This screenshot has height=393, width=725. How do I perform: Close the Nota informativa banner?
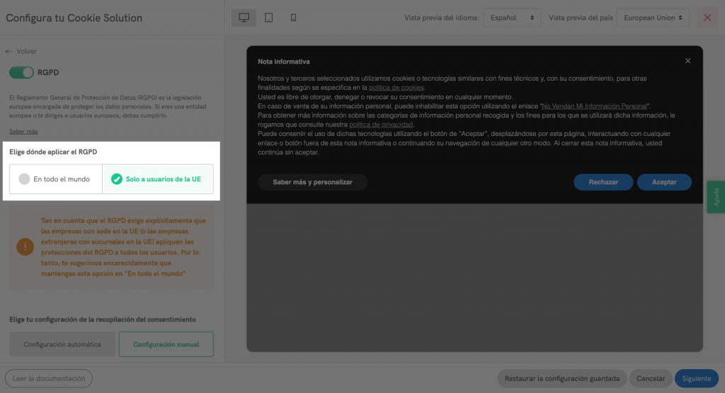coord(687,62)
